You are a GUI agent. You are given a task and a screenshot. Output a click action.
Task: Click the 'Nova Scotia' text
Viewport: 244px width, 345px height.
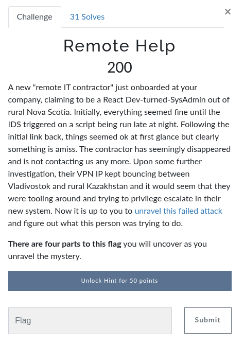pyautogui.click(x=49, y=112)
